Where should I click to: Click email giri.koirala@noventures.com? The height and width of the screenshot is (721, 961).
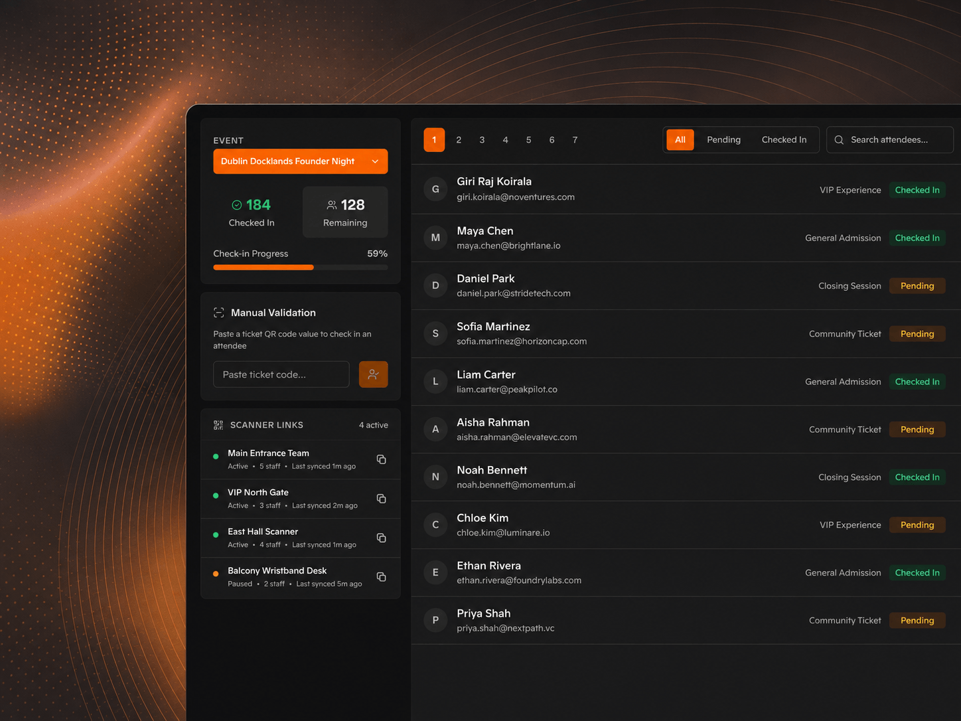[516, 197]
